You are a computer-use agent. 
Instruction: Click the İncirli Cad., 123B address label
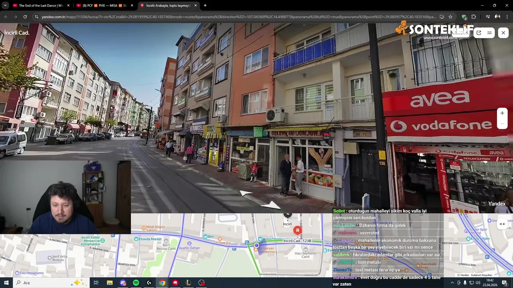(x=297, y=241)
